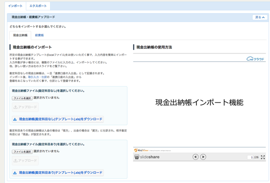270x183 pixels.
Task: Download the 勘定科目あり xls template
Action: [58, 173]
